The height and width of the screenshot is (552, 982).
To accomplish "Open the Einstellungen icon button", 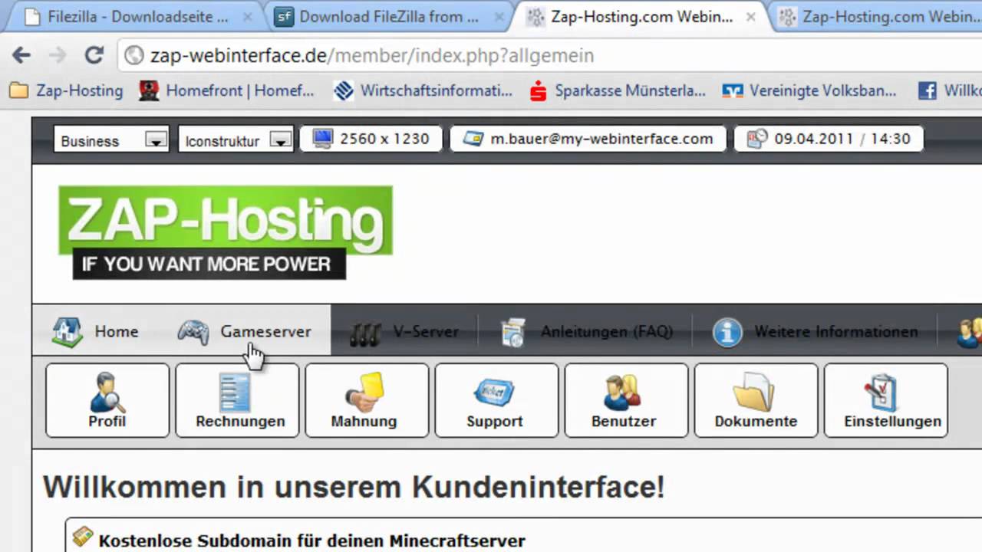I will [885, 400].
